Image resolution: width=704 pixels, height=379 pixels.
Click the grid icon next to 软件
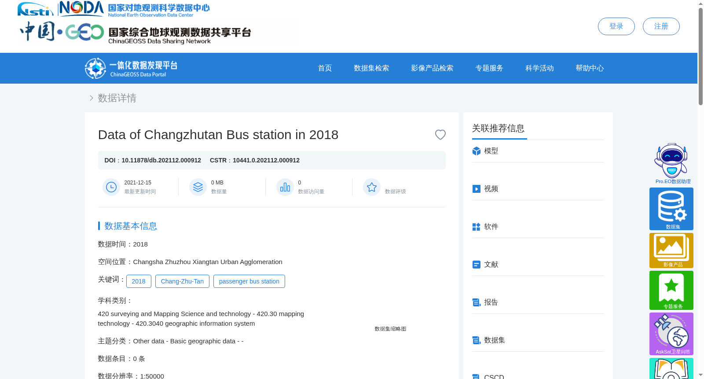coord(476,227)
